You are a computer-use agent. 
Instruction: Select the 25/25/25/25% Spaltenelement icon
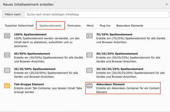tap(89, 70)
